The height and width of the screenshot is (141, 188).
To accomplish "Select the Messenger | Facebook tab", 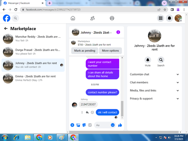I will coord(23,3).
